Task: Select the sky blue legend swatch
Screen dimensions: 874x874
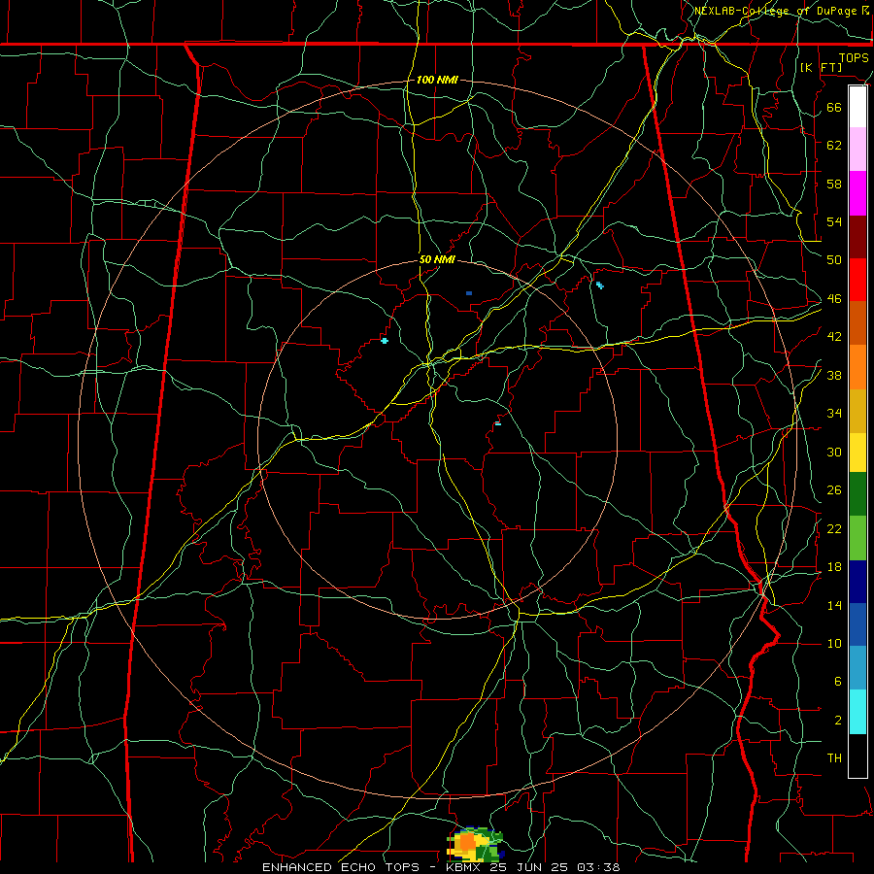Action: [x=857, y=668]
